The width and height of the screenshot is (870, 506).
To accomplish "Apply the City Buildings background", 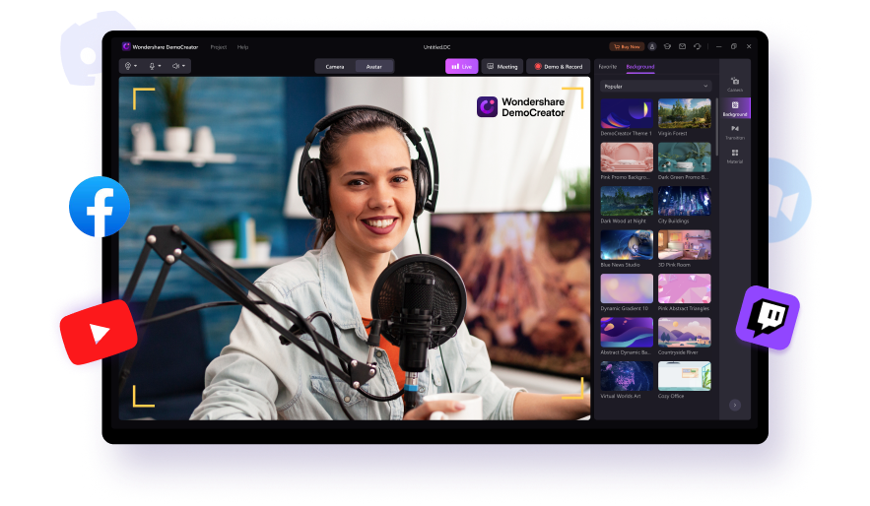I will (x=684, y=201).
